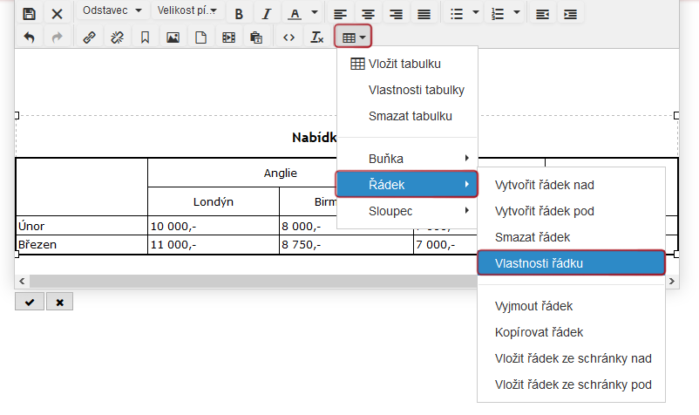Click the insert link icon
Image resolution: width=699 pixels, height=415 pixels.
(x=88, y=37)
